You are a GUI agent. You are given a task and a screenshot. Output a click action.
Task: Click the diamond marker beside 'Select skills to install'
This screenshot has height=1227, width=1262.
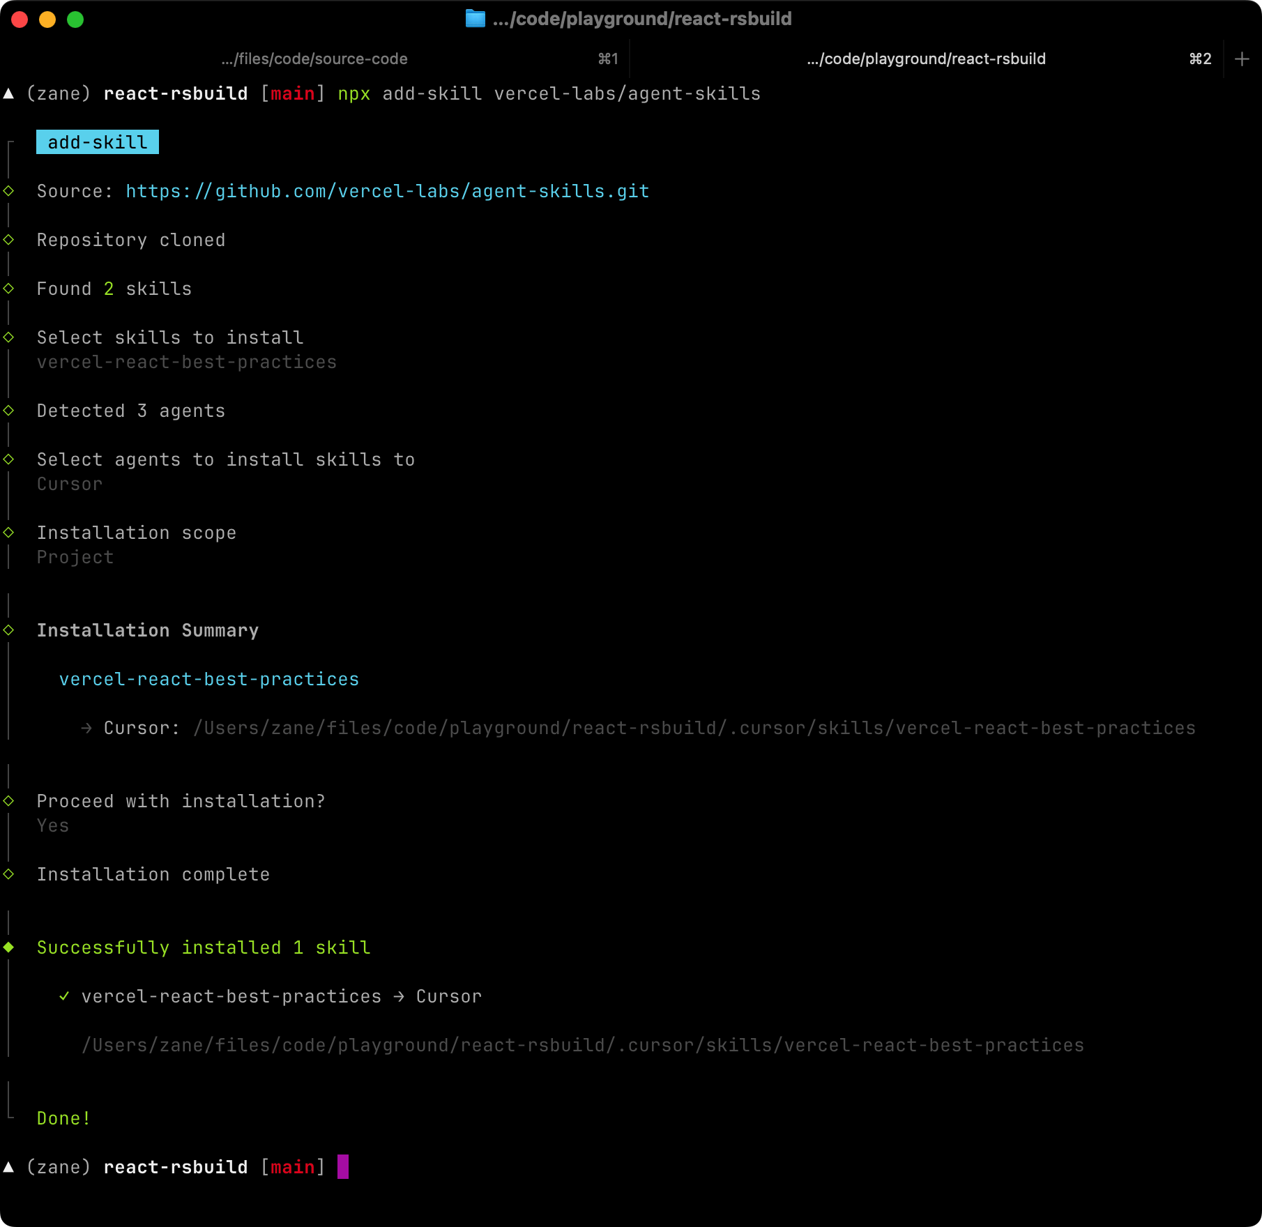(x=8, y=337)
